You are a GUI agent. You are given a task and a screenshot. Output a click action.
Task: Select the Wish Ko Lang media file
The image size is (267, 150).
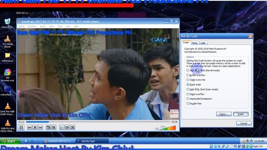click(8, 126)
